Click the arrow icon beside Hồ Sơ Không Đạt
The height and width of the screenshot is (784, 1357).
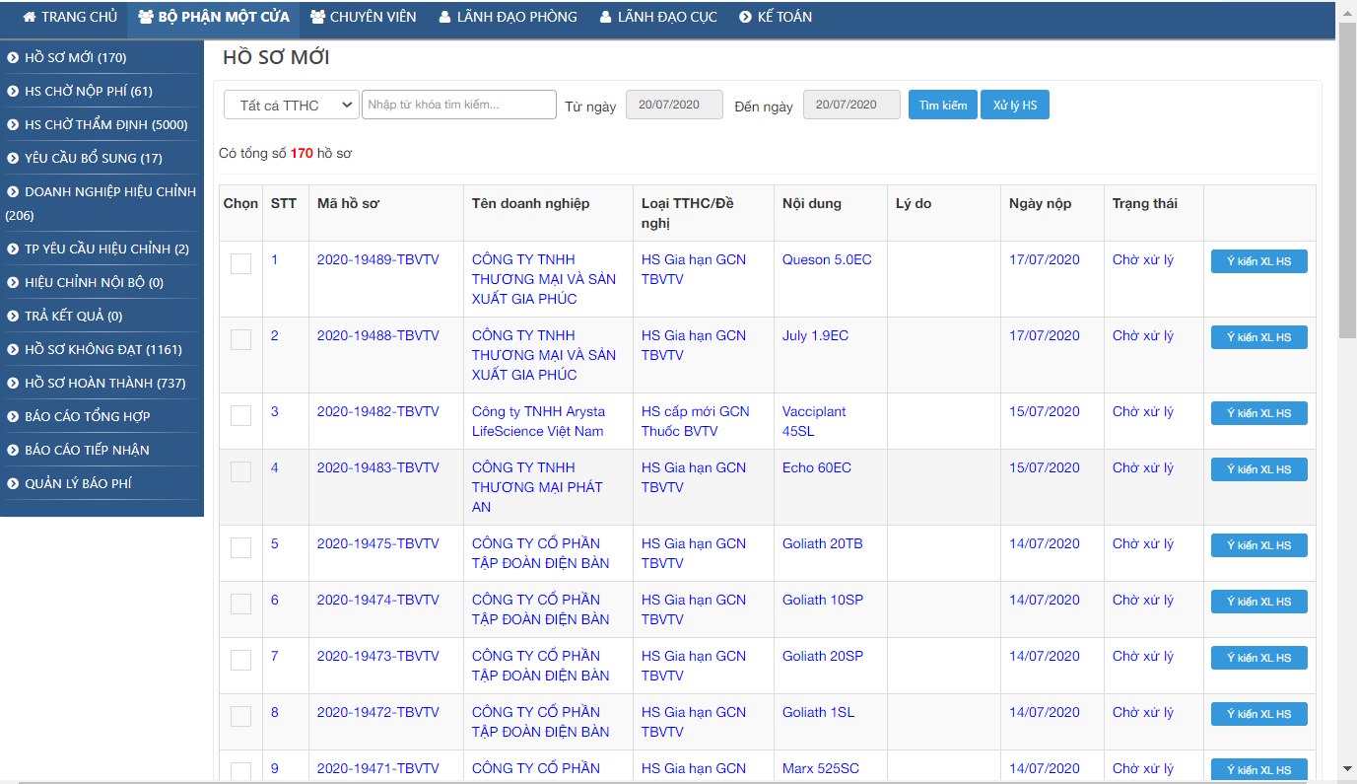13,350
